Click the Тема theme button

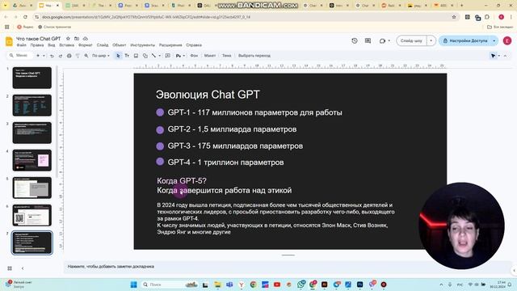226,56
